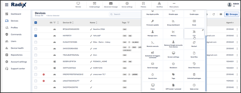The width and height of the screenshot is (241, 93).
Task: Open Device health in sidebar
Action: pos(17,48)
